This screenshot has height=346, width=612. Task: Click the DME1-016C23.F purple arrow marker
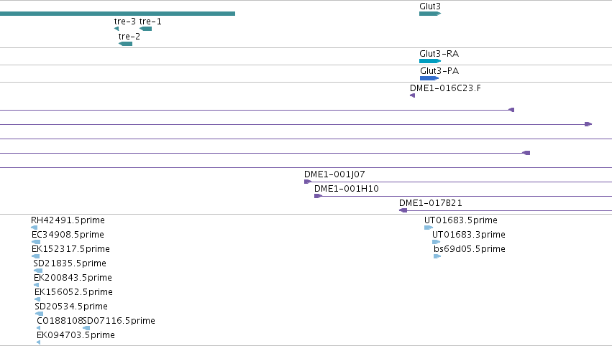[x=413, y=95]
